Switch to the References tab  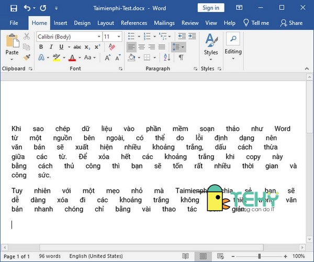click(134, 23)
